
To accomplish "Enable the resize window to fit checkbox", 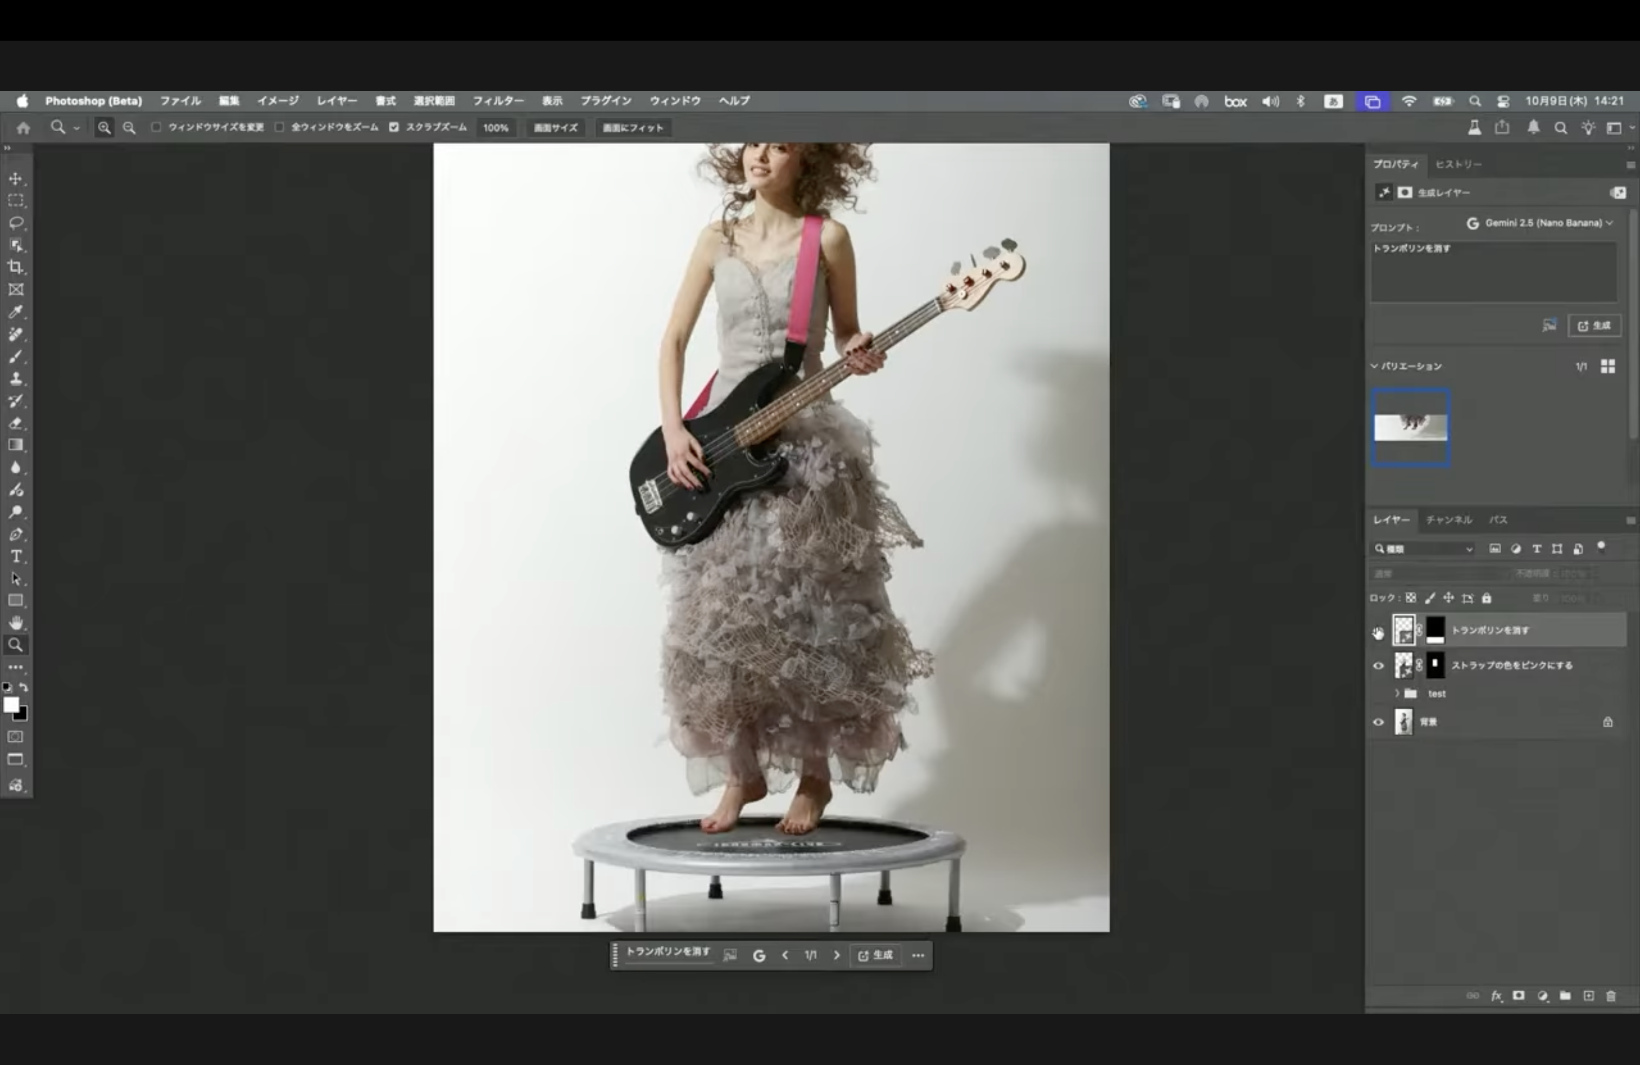I will coord(156,127).
